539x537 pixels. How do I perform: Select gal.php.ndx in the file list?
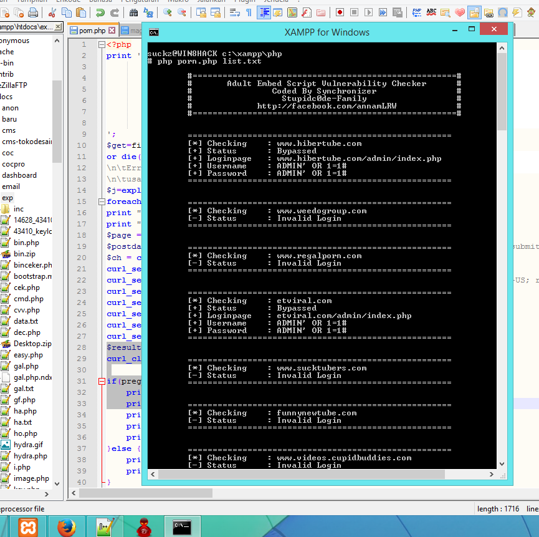(x=32, y=377)
